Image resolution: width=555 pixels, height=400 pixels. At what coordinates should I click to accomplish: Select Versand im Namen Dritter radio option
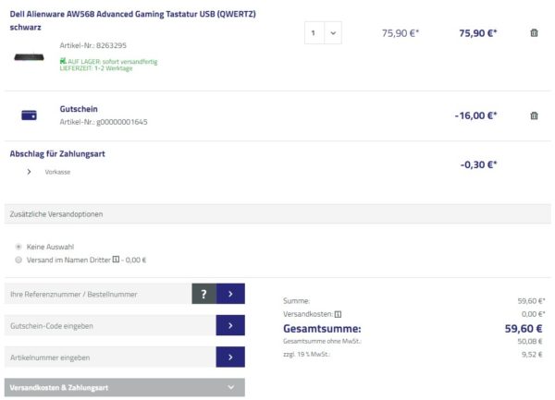[18, 260]
